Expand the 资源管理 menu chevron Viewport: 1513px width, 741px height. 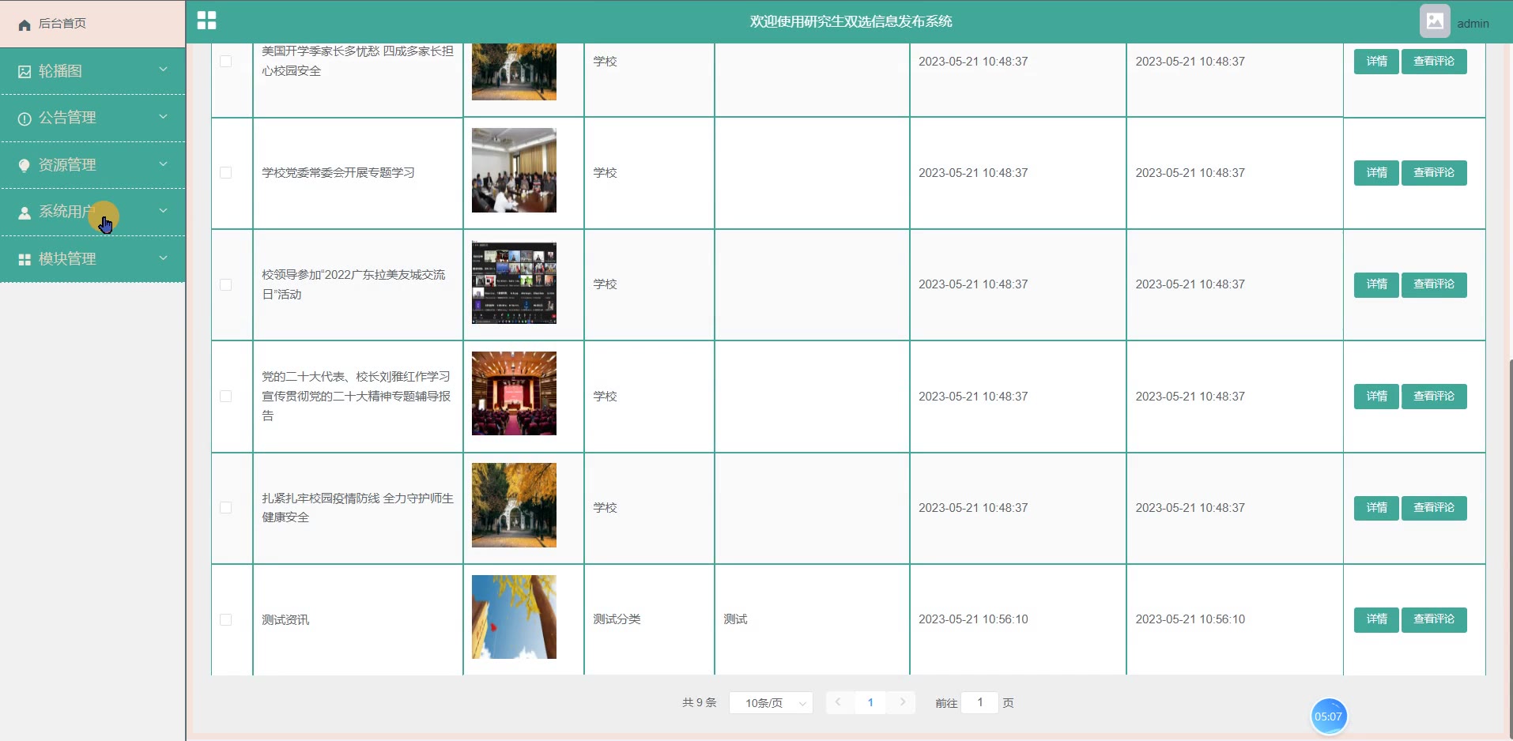[x=163, y=164]
